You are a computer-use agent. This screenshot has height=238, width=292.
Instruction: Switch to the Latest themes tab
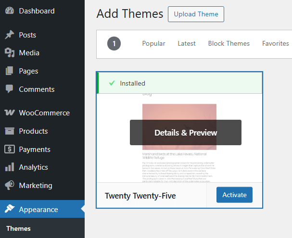coord(187,44)
